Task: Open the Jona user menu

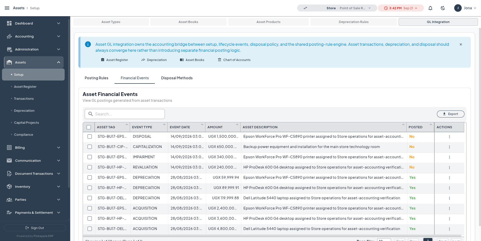Action: 465,8
